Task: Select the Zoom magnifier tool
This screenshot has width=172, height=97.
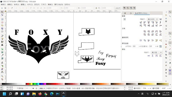Action: click(2, 76)
